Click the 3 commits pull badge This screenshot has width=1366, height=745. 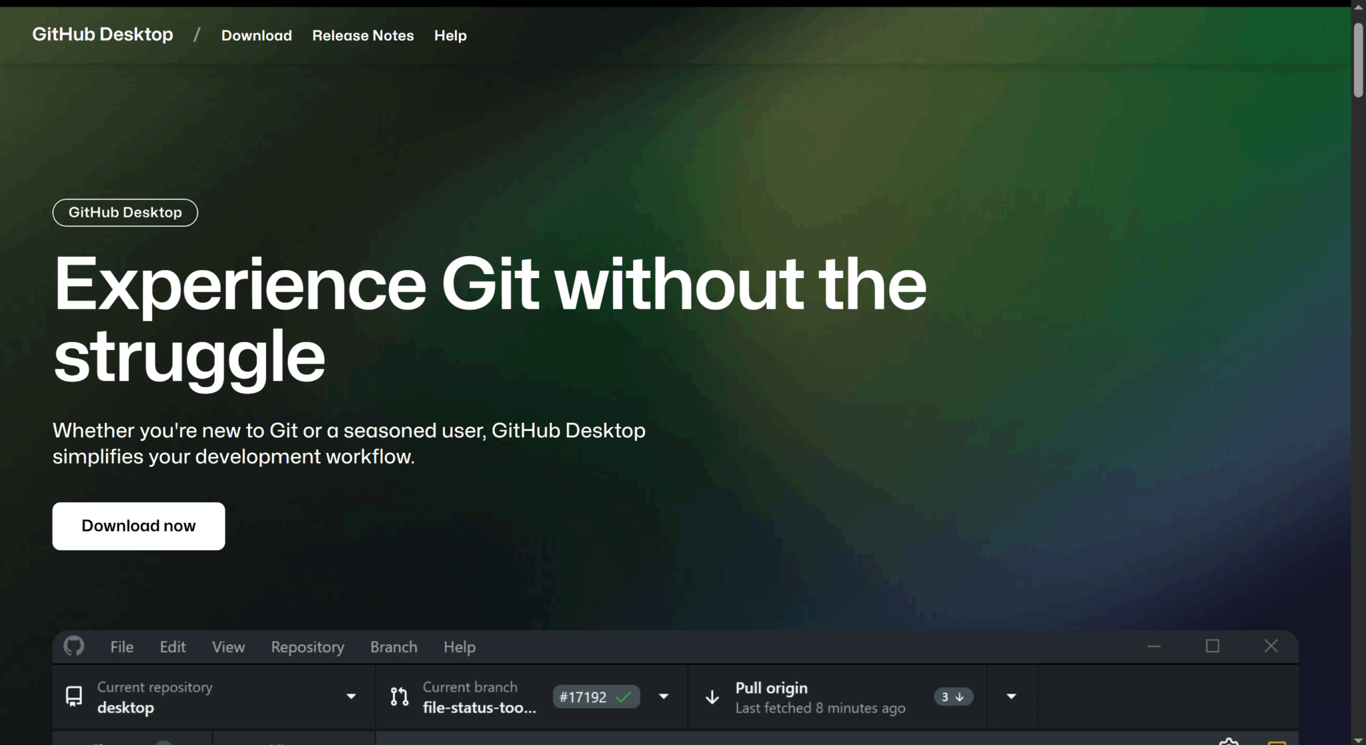952,696
